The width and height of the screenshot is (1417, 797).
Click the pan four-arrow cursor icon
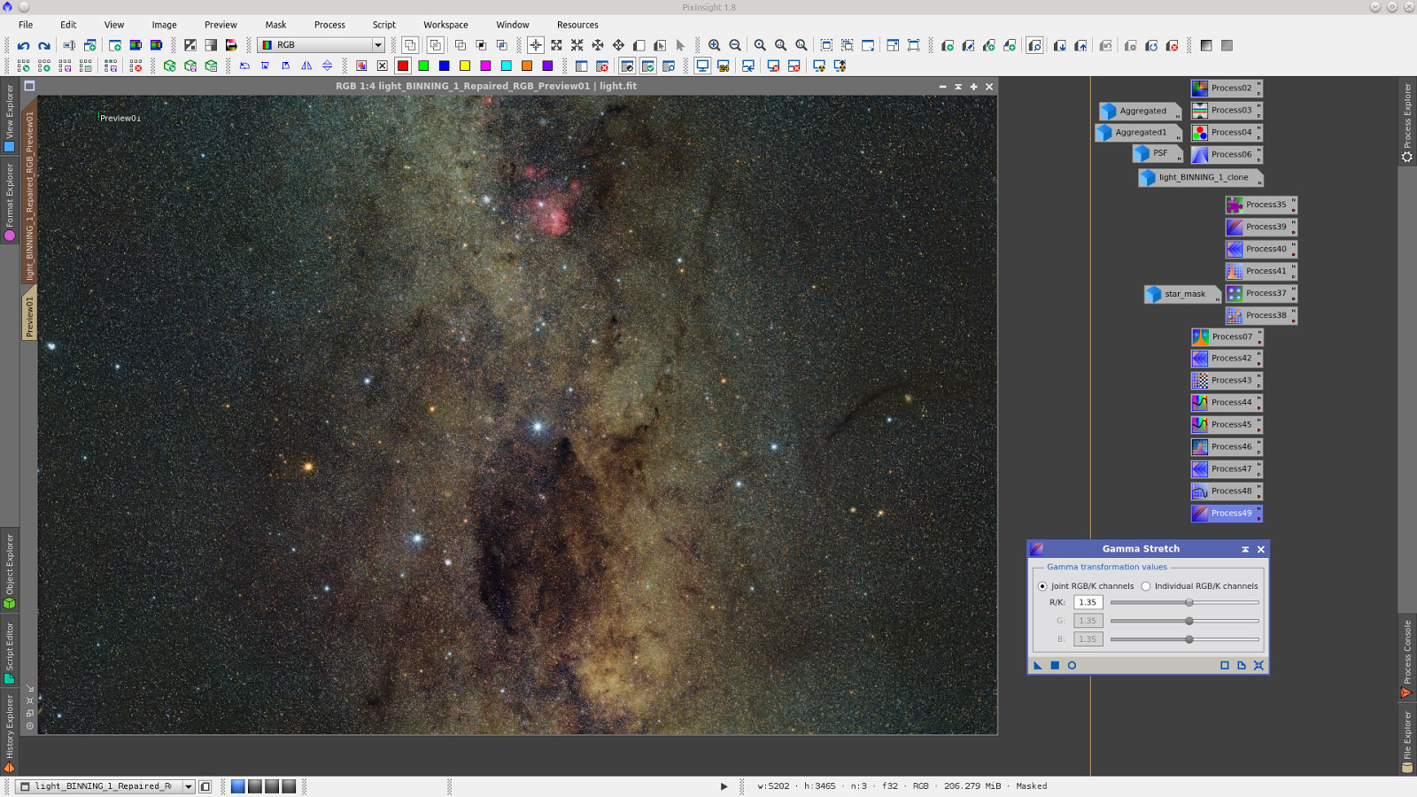click(x=618, y=45)
